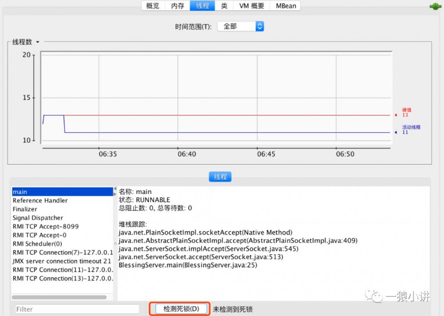Click the blue 线程 section button

point(220,176)
